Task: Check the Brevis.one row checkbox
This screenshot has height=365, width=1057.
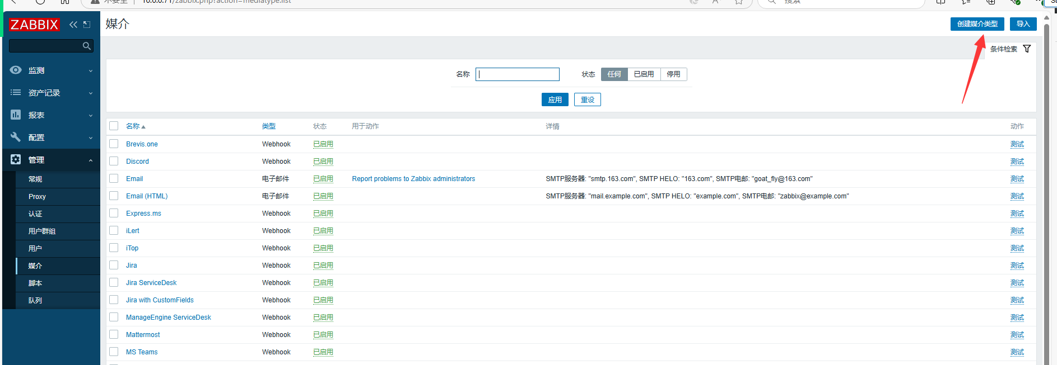Action: (x=114, y=144)
